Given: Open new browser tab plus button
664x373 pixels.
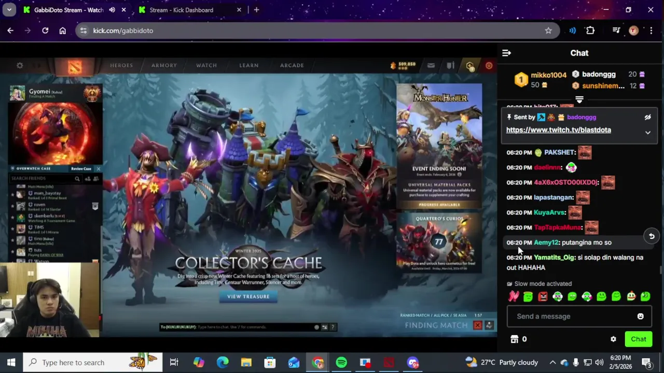Looking at the screenshot, I should (x=256, y=10).
